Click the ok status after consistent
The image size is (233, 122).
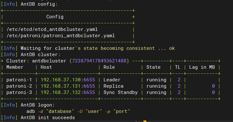tap(172, 48)
